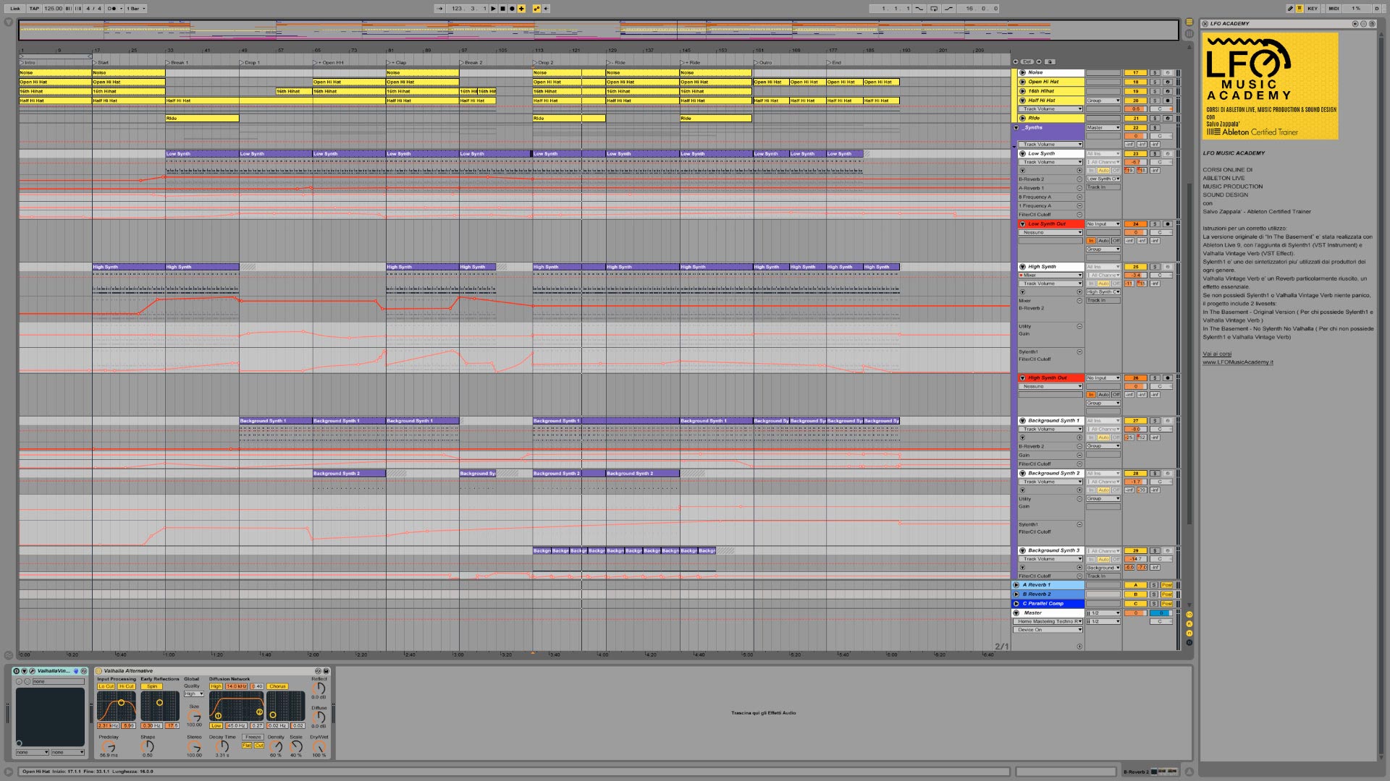The width and height of the screenshot is (1390, 781).
Task: Toggle the Hi Cut filter button
Action: click(x=127, y=686)
